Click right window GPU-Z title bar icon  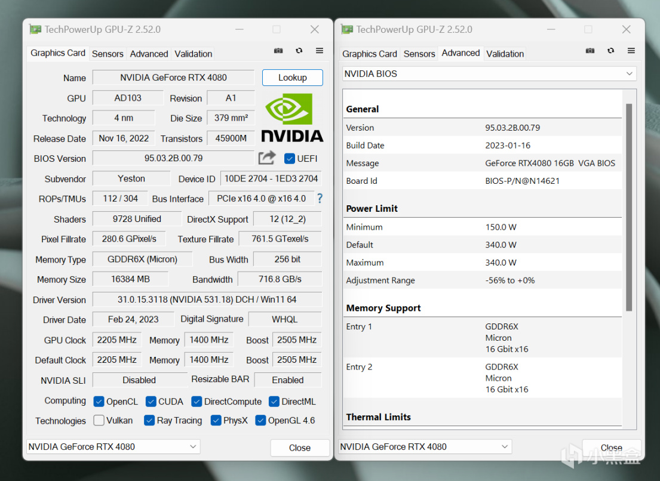tap(347, 29)
